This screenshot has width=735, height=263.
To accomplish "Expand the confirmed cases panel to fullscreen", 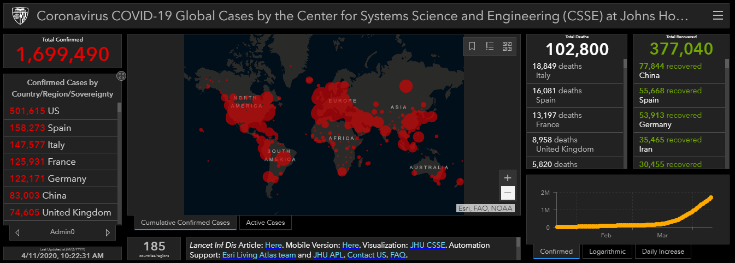I will pos(121,76).
